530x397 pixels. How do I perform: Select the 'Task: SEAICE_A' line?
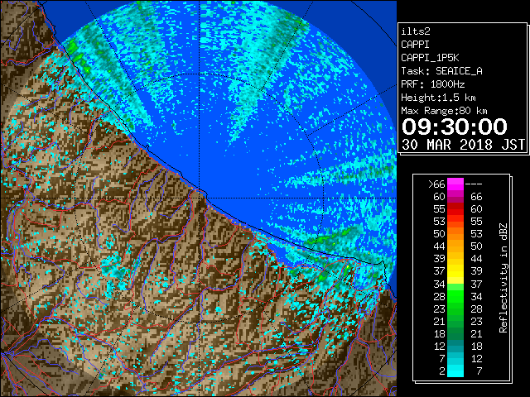point(441,71)
